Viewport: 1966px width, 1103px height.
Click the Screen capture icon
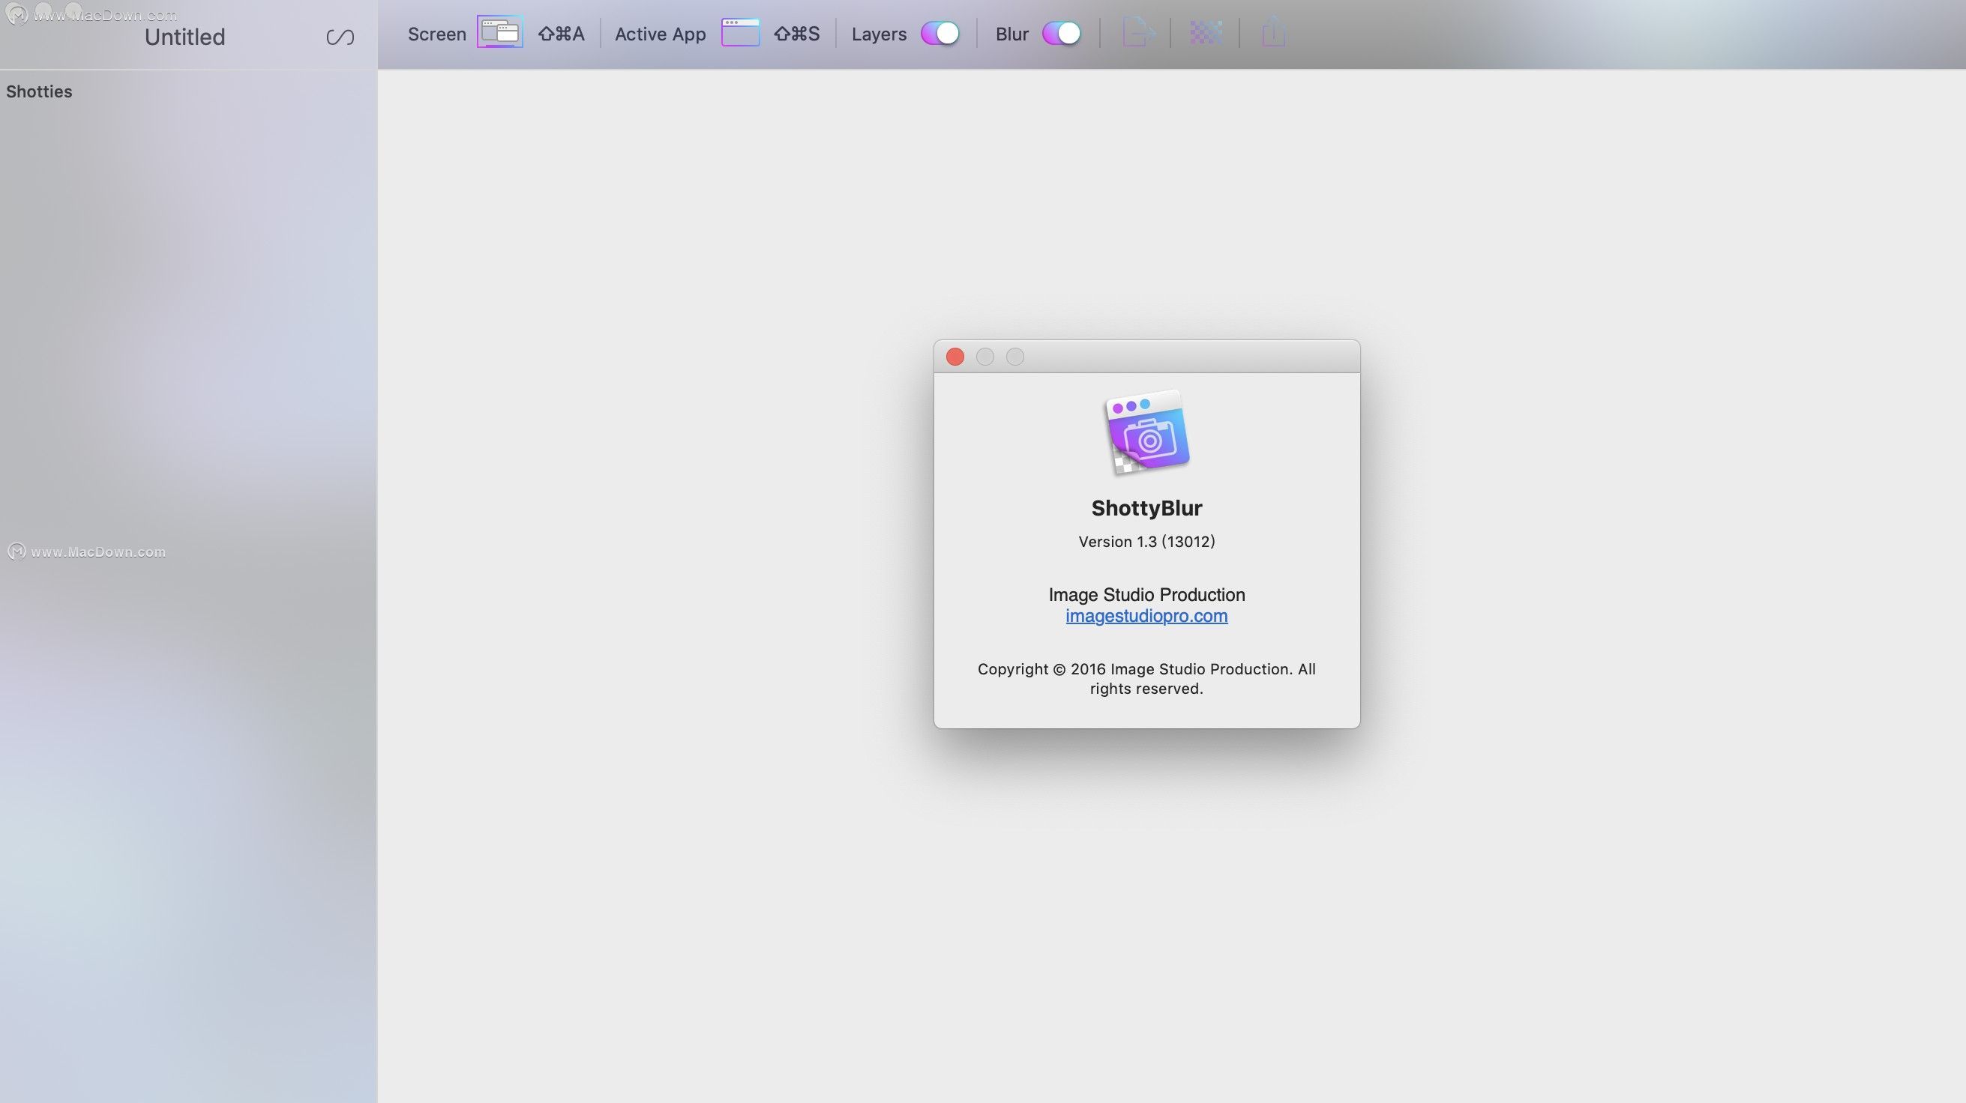500,33
